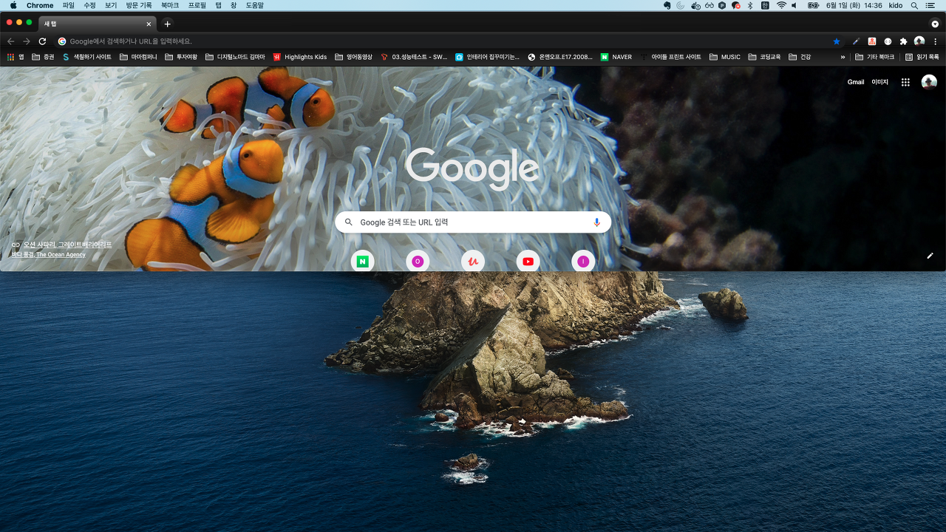The height and width of the screenshot is (532, 946).
Task: Click the Bluetooth menu bar icon
Action: pyautogui.click(x=750, y=5)
